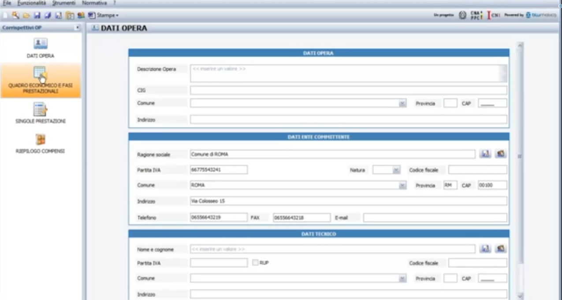Image resolution: width=562 pixels, height=300 pixels.
Task: Open the Natura dropdown
Action: tap(396, 170)
